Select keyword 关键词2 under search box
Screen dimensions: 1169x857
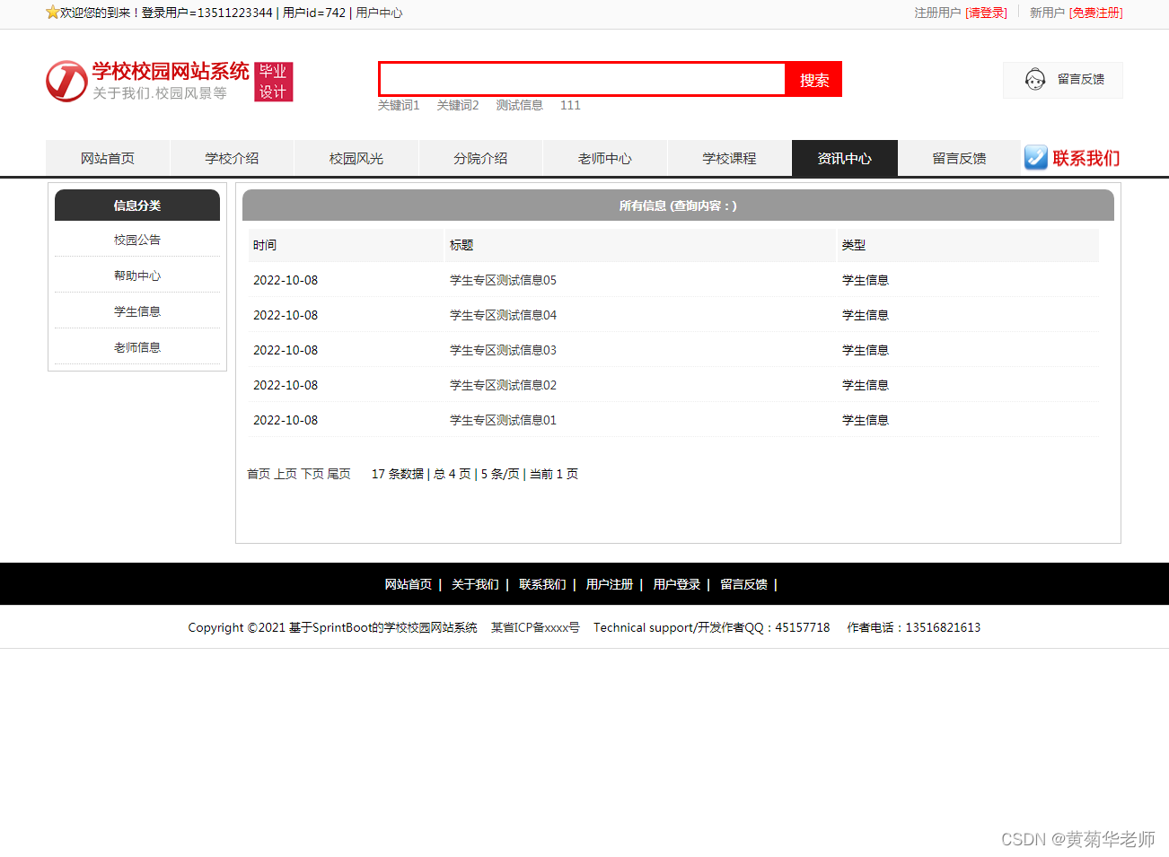[x=458, y=105]
